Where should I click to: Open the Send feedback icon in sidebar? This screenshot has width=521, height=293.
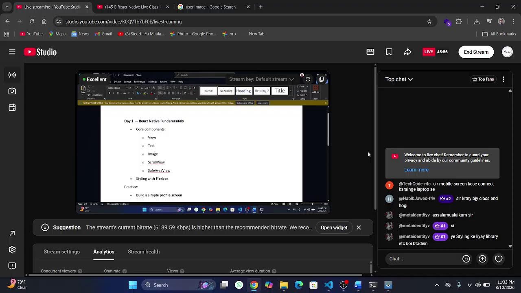pyautogui.click(x=12, y=266)
